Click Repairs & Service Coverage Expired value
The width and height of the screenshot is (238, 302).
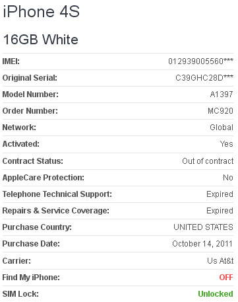220,211
